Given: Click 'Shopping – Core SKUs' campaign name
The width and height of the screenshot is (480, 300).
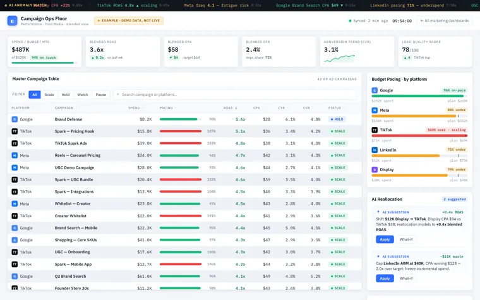Looking at the screenshot, I should pos(76,240).
